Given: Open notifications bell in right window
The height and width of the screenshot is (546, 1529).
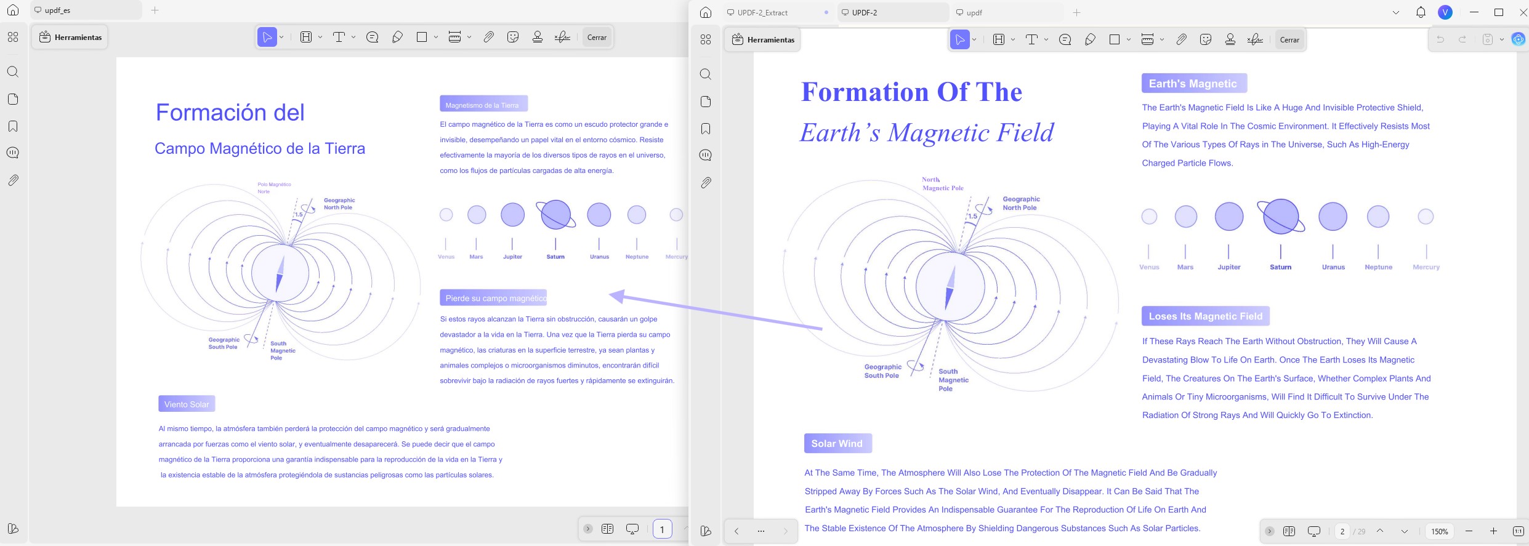Looking at the screenshot, I should [1421, 12].
